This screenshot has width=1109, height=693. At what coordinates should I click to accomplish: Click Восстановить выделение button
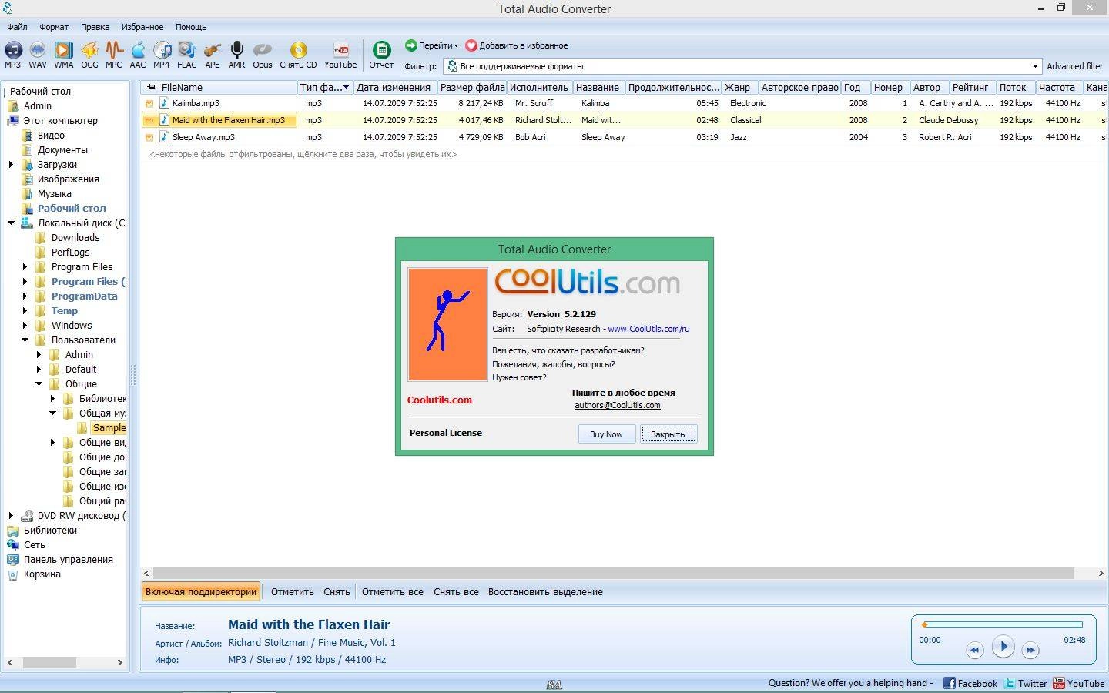click(545, 592)
